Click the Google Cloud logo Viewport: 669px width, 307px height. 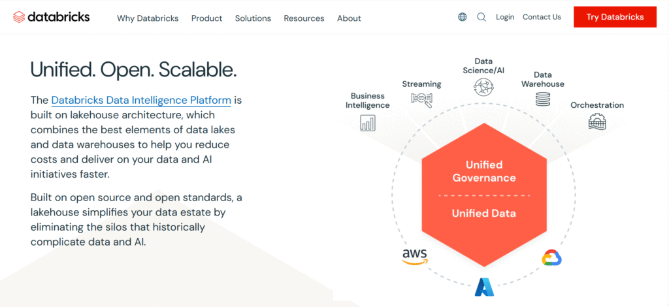[552, 258]
